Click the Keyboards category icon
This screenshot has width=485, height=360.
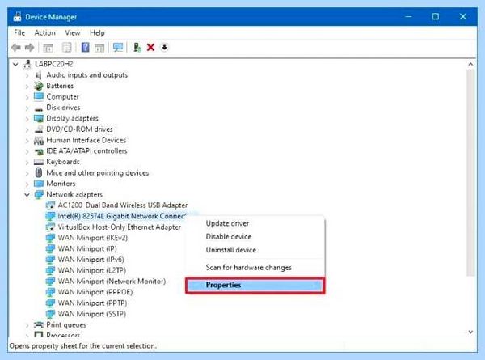(38, 162)
